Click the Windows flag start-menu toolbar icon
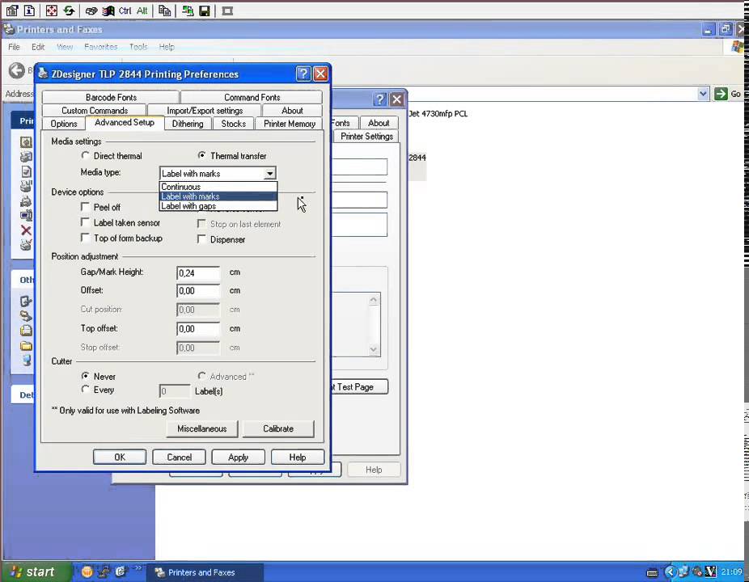 tap(108, 11)
